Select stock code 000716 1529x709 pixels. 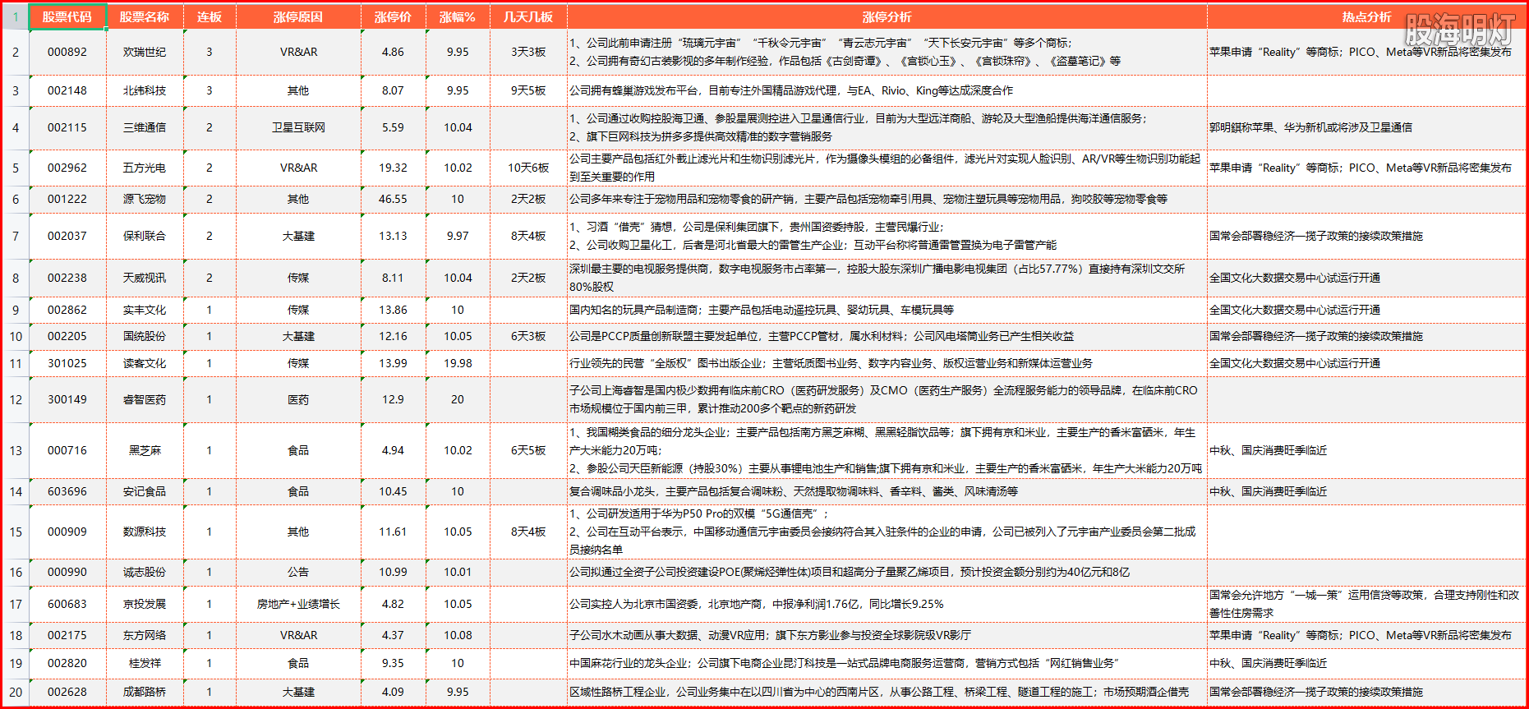click(x=67, y=450)
